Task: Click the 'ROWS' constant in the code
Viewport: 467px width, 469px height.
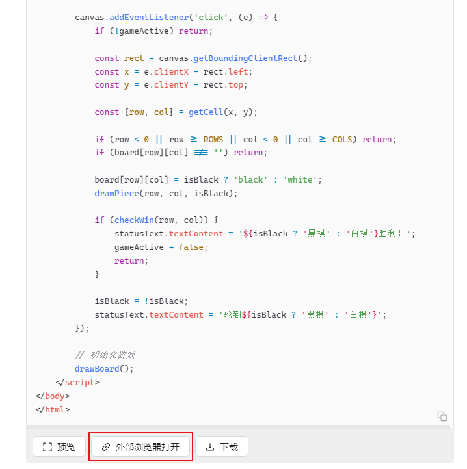Action: point(213,140)
